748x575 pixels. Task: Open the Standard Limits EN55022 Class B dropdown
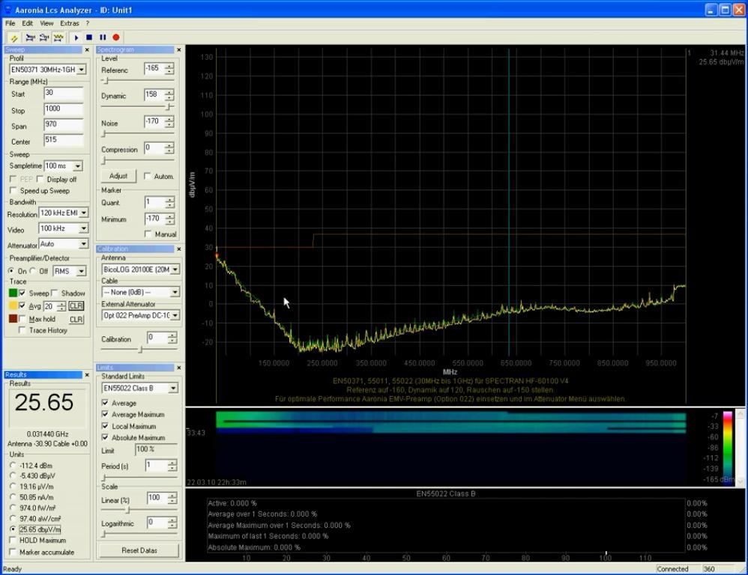173,389
